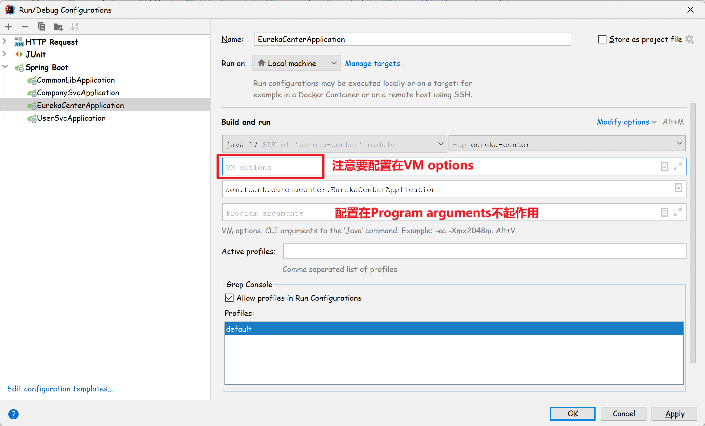Uncheck Allow profiles in Run Configurations

point(230,298)
